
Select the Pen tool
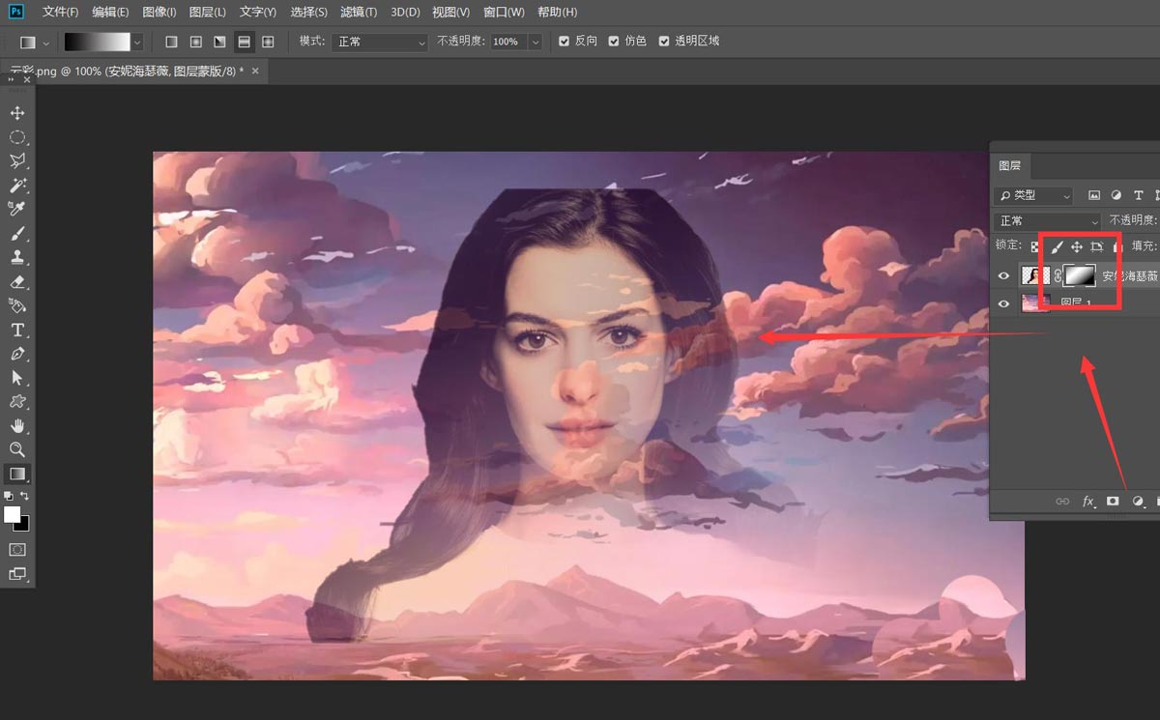[x=17, y=354]
